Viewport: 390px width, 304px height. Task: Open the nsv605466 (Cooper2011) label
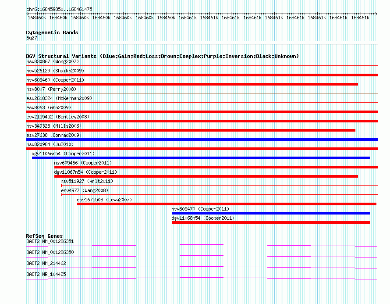[83, 163]
